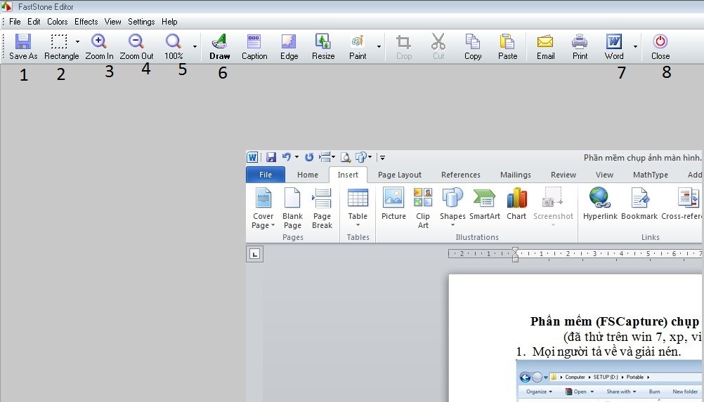Switch to Word's Review tab
The height and width of the screenshot is (402, 704).
click(563, 175)
